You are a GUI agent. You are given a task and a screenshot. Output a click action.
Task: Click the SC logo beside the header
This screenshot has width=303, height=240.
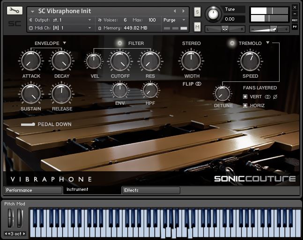tap(15, 23)
